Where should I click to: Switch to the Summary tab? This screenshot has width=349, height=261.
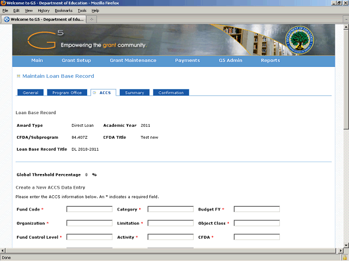135,92
